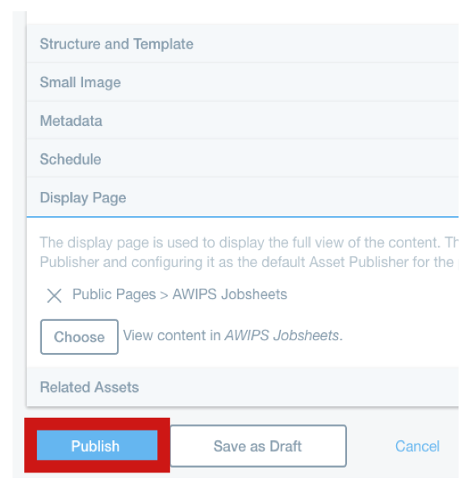Click the breadcrumb arrow separator after Public Pages
The width and height of the screenshot is (472, 491).
pos(164,295)
